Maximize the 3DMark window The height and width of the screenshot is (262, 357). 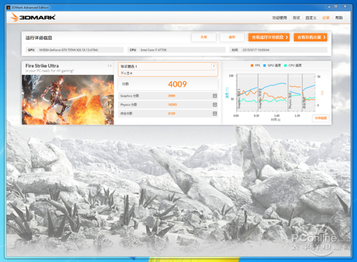[x=336, y=7]
